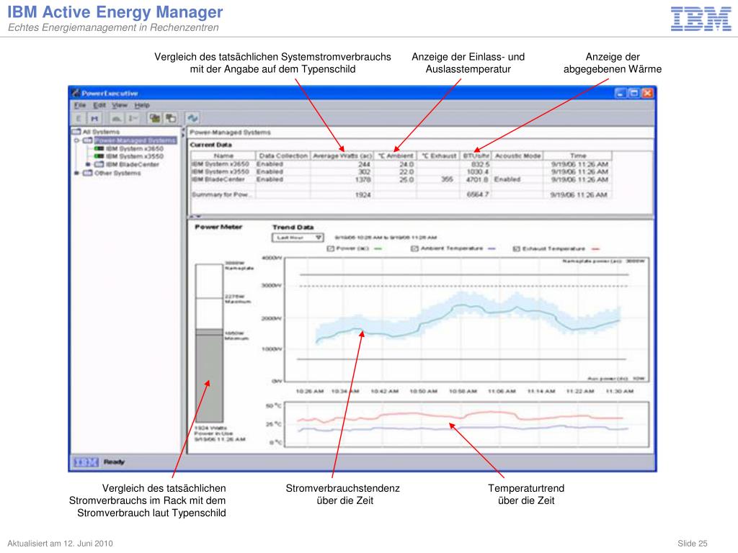Image resolution: width=738 pixels, height=553 pixels.
Task: Click the red Exhaust Temperature legend line
Action: point(595,248)
